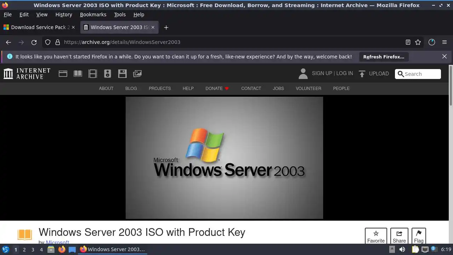Click the Share button

coord(399,236)
